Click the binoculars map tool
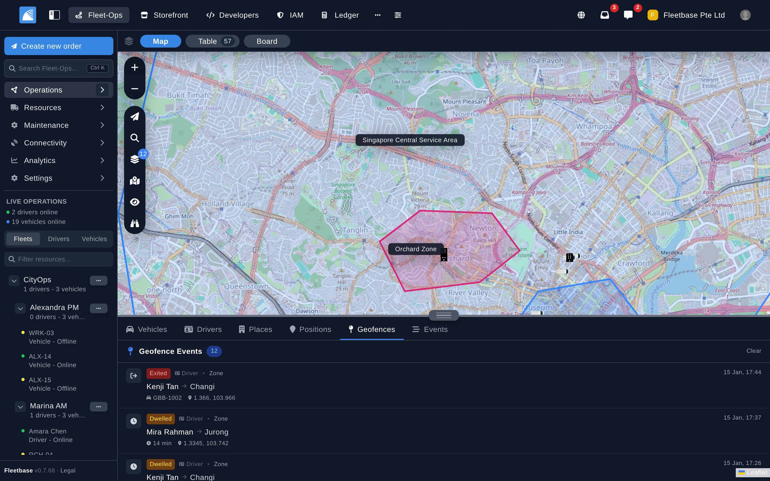Image resolution: width=770 pixels, height=481 pixels. 134,223
